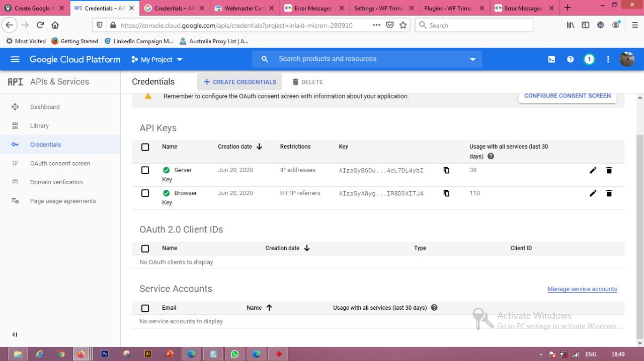Open Server Key name link
Image resolution: width=644 pixels, height=361 pixels.
pos(177,175)
